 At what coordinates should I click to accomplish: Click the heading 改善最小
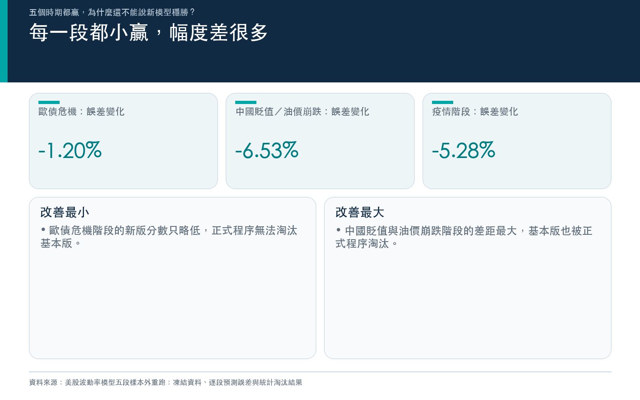coord(65,212)
